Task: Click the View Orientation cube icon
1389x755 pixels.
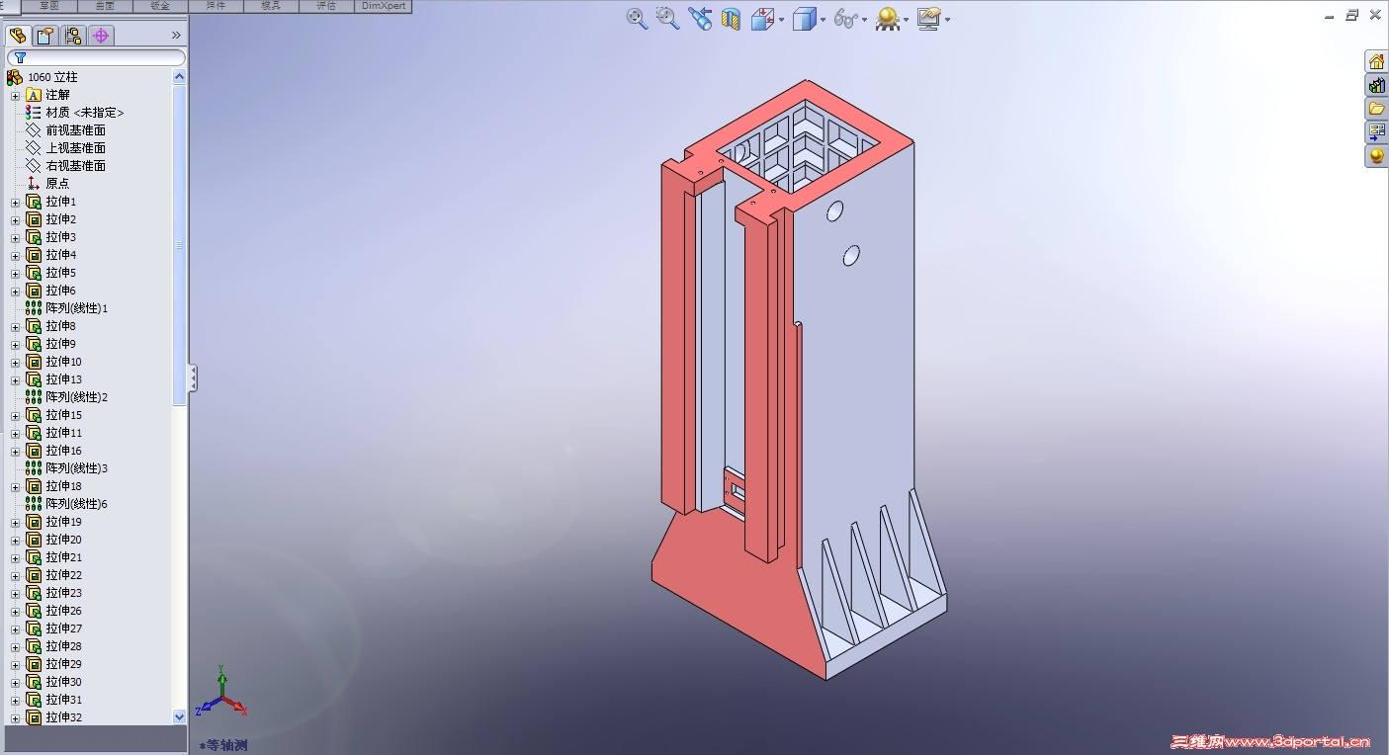Action: coord(762,18)
